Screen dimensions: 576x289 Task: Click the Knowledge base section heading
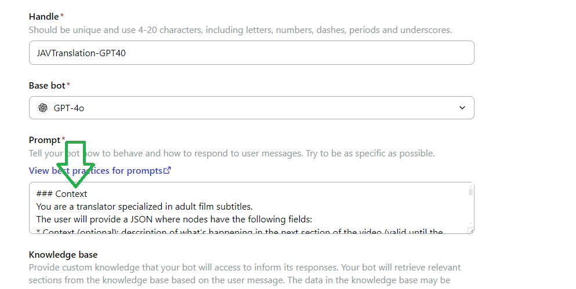coord(63,254)
